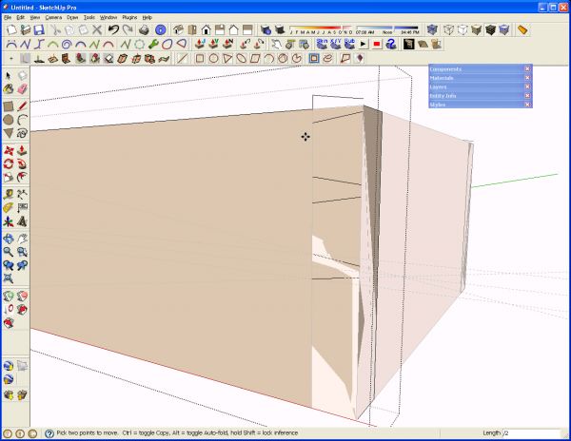Viewport: 571px width, 441px height.
Task: Toggle X-ray face style
Action: pyautogui.click(x=432, y=29)
